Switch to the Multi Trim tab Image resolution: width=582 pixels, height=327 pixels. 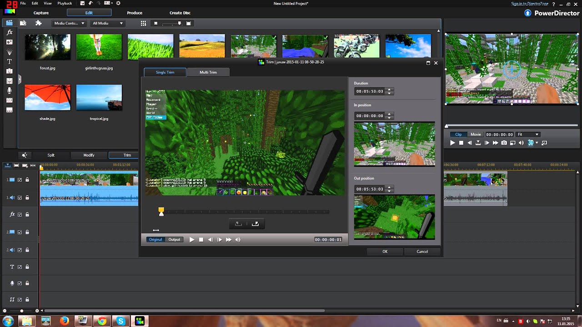[208, 72]
